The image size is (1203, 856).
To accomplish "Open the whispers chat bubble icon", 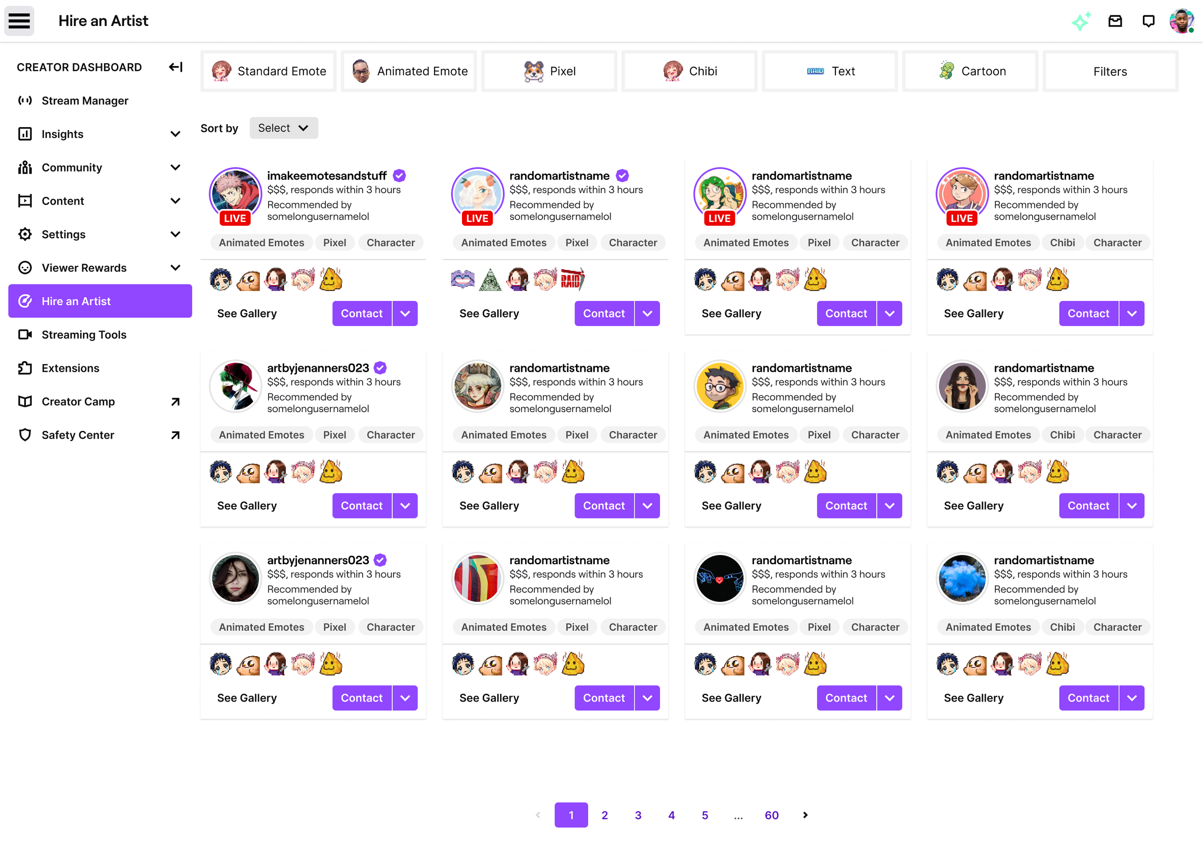I will pos(1148,21).
